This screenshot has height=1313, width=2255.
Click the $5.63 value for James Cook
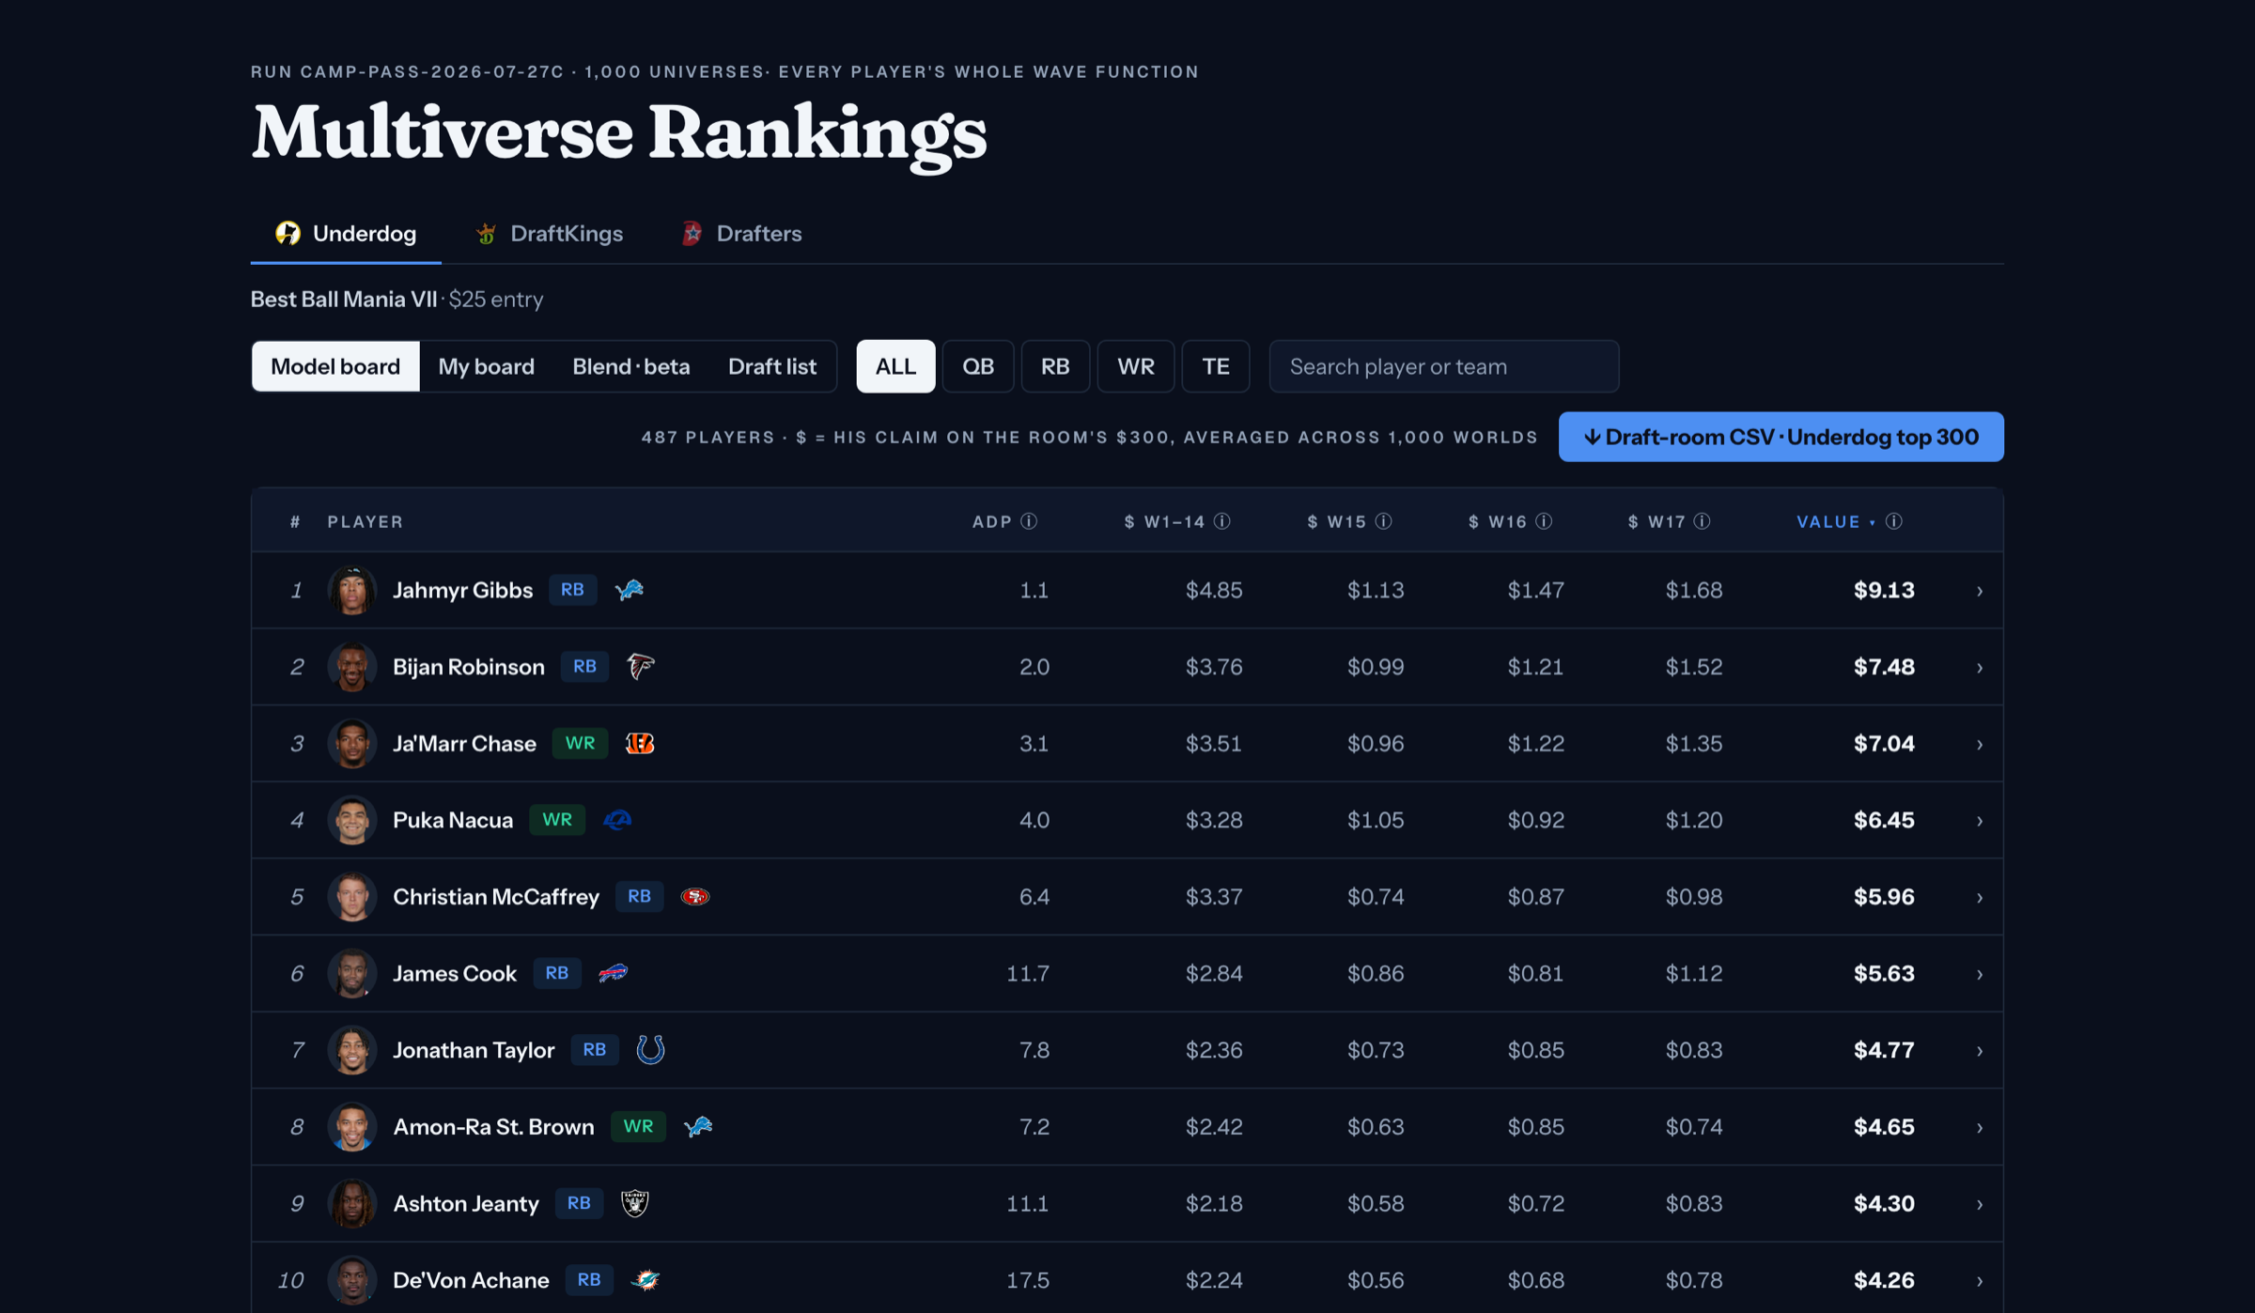pos(1884,973)
